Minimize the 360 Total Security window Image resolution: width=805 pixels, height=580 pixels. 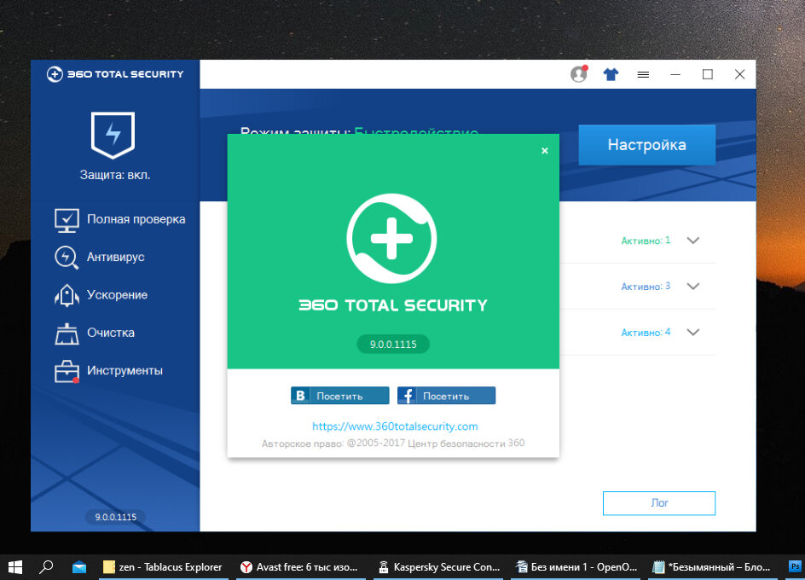point(675,74)
